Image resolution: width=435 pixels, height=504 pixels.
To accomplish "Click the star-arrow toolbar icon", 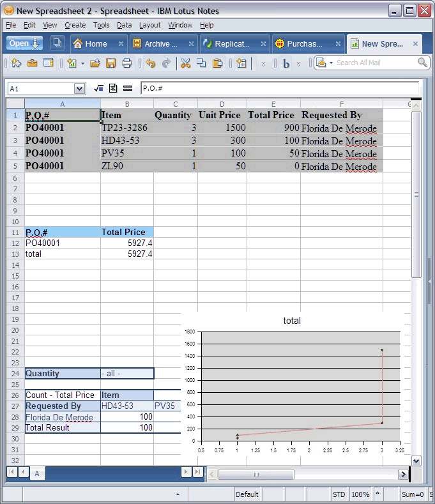I will (x=17, y=63).
